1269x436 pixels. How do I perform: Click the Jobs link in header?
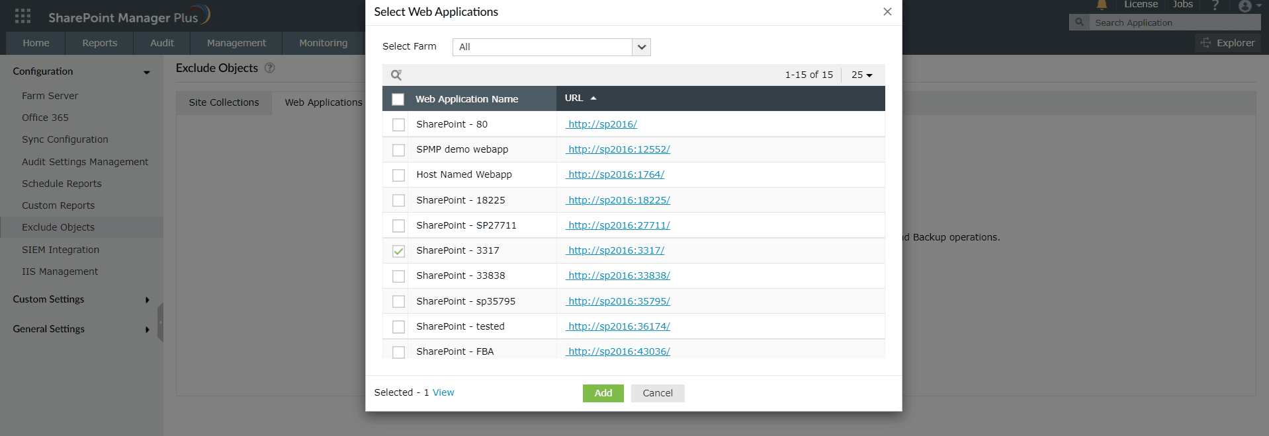tap(1182, 5)
